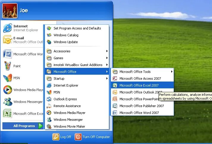Click the green All Programs arrow
This screenshot has width=212, height=144.
pos(40,126)
